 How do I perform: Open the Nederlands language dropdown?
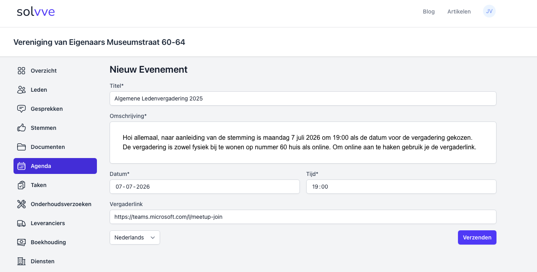click(135, 237)
